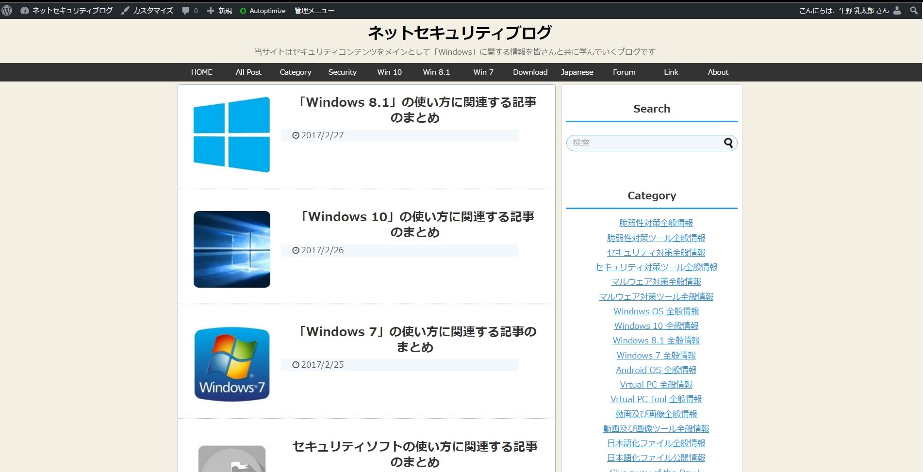The image size is (923, 472).
Task: Open the Android OS 全般情報 category link
Action: point(656,370)
